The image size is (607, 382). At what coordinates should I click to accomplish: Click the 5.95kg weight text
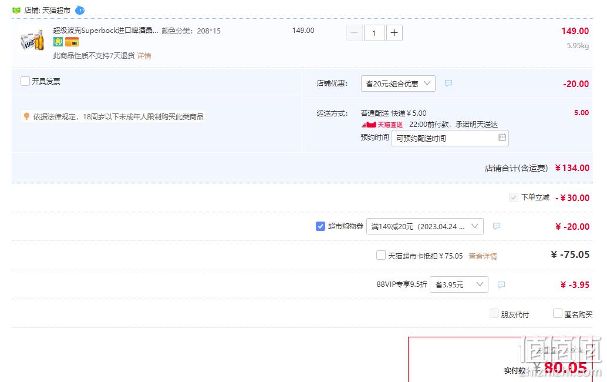(578, 45)
